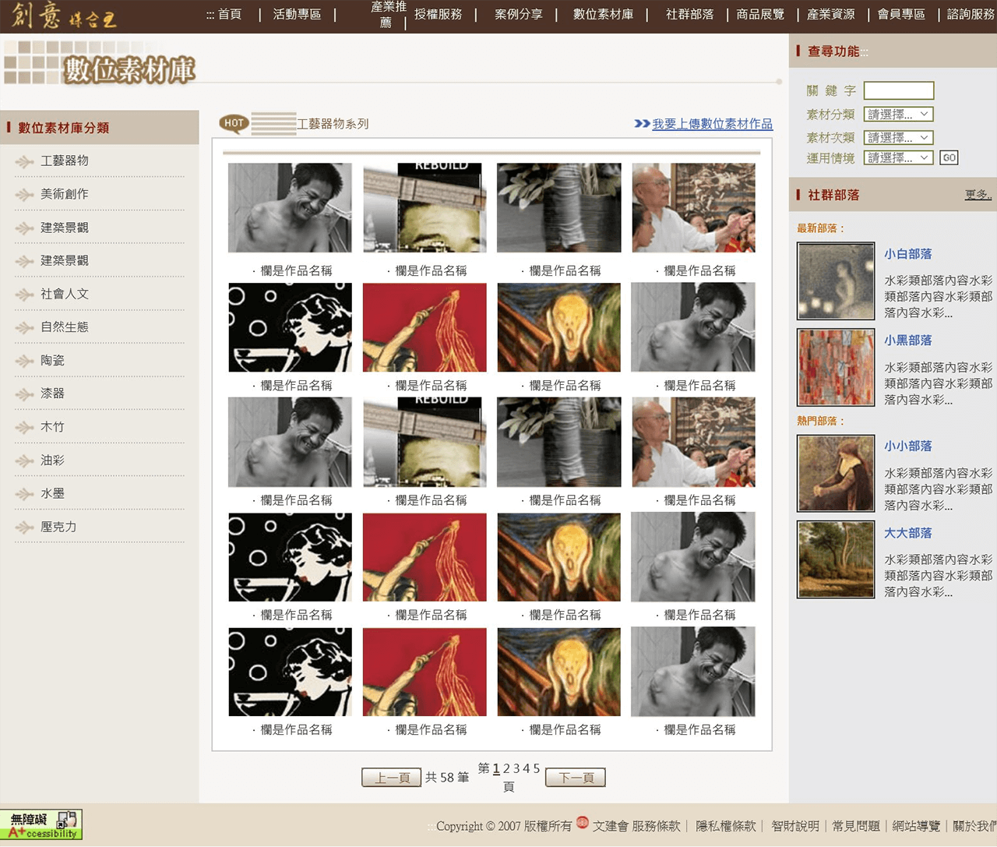Select 美術創作 category in sidebar

click(x=65, y=195)
